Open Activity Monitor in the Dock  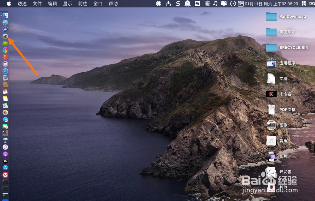coord(5,189)
